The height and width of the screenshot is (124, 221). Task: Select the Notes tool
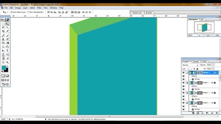pos(3,59)
